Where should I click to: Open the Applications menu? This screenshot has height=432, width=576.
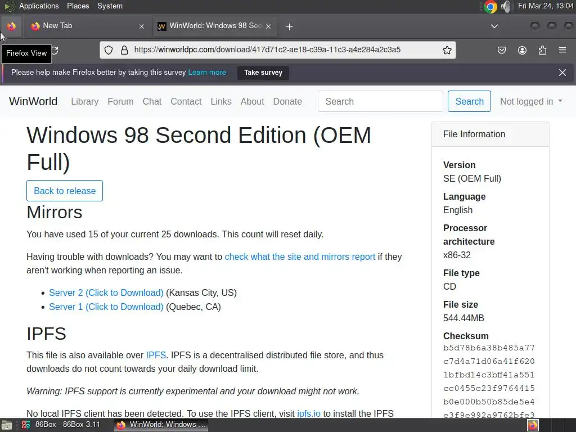(x=39, y=6)
